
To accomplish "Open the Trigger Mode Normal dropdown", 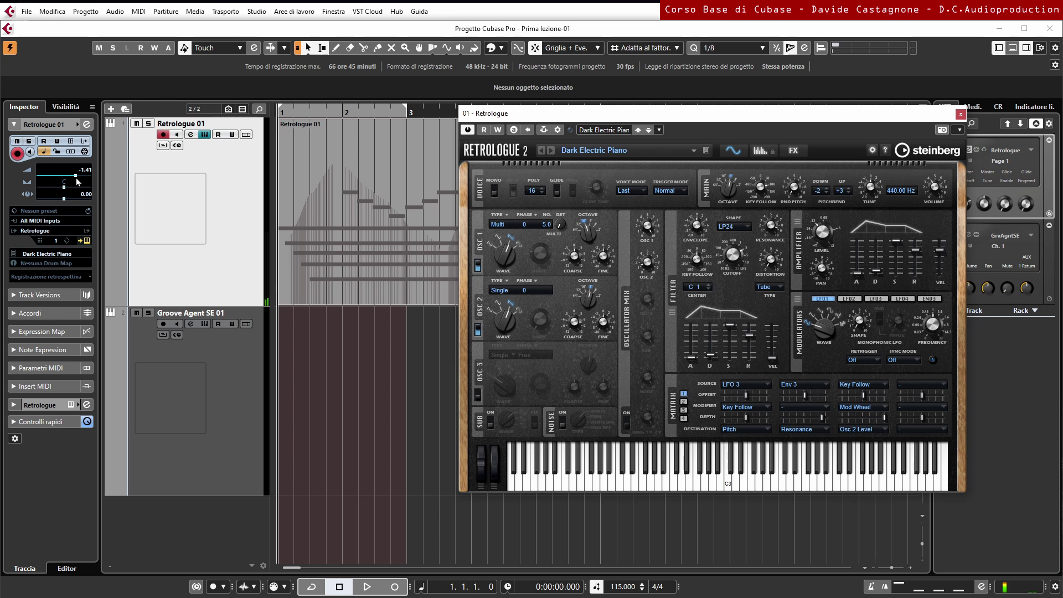I will point(670,190).
